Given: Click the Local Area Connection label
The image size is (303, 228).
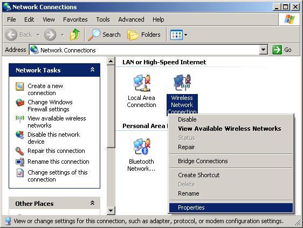Looking at the screenshot, I should [x=141, y=102].
